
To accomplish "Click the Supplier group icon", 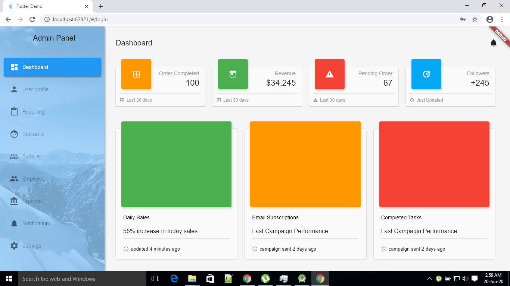I will tap(14, 156).
